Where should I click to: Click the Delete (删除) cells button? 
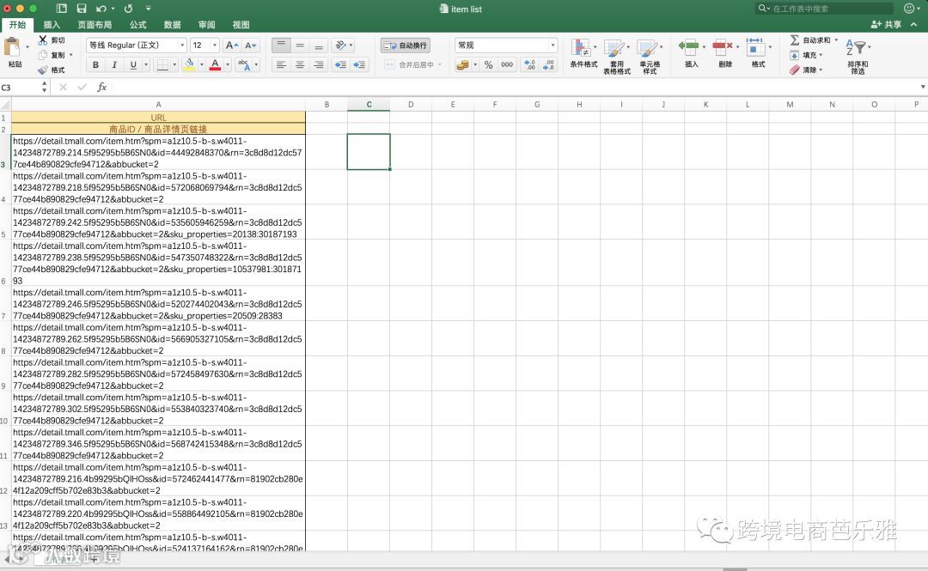click(x=725, y=53)
